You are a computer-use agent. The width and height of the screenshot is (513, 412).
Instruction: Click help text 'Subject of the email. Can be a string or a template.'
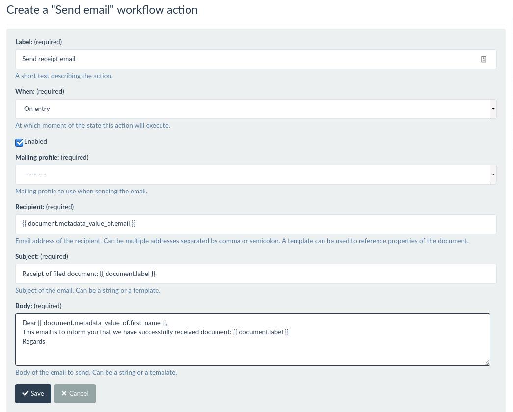pyautogui.click(x=88, y=291)
